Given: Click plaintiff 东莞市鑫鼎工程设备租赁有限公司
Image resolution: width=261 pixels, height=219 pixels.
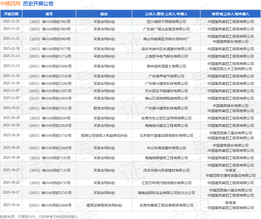Looking at the screenshot, I should (166, 205).
